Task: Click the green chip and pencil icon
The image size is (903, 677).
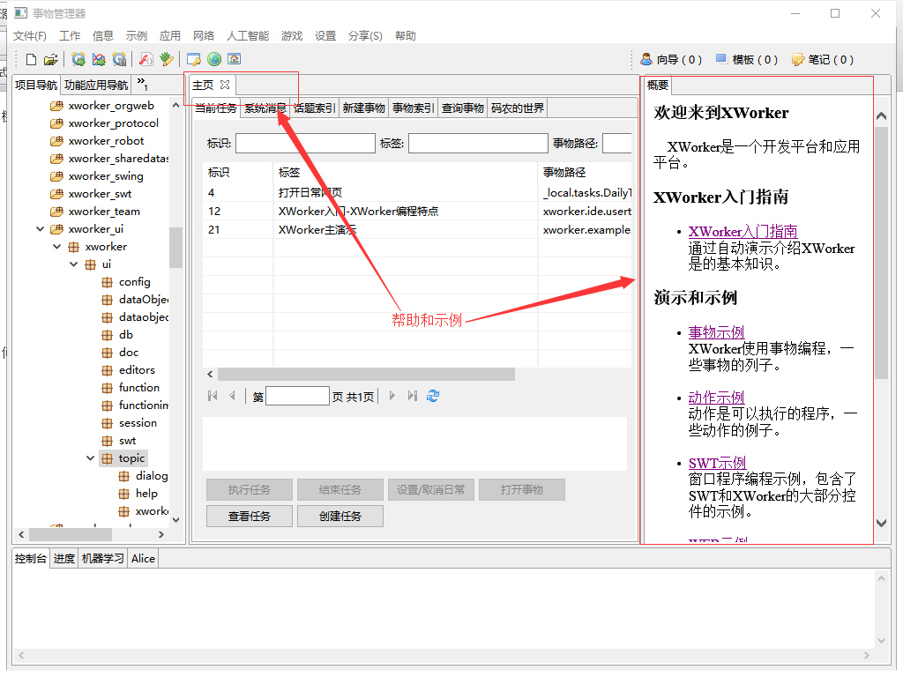Action: coord(167,59)
